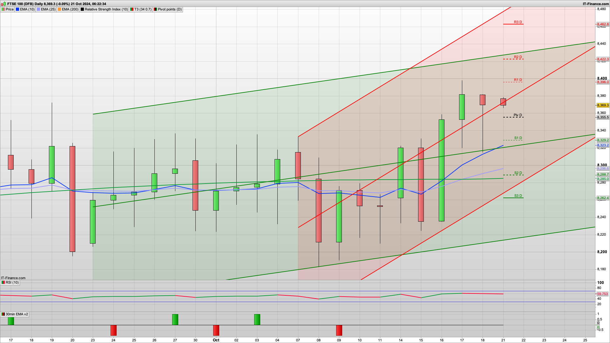Click the 8,200 level on price axis

602,252
